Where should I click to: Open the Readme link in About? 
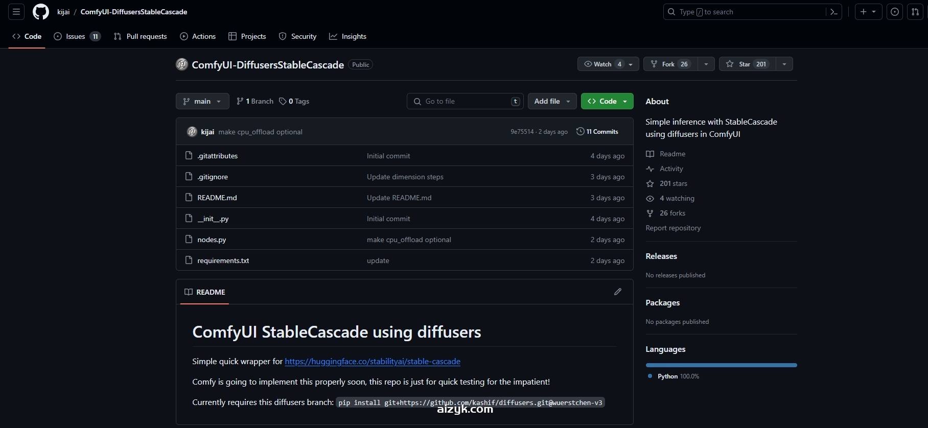click(x=666, y=154)
